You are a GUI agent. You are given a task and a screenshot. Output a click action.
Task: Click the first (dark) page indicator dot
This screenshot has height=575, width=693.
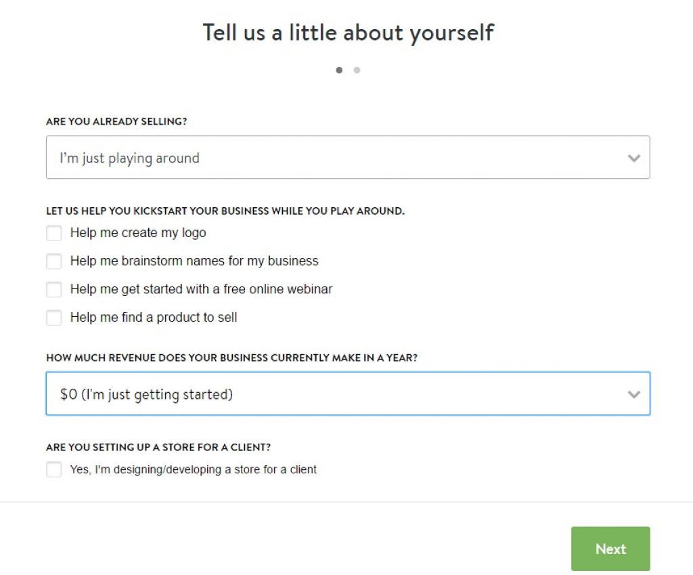(x=339, y=70)
